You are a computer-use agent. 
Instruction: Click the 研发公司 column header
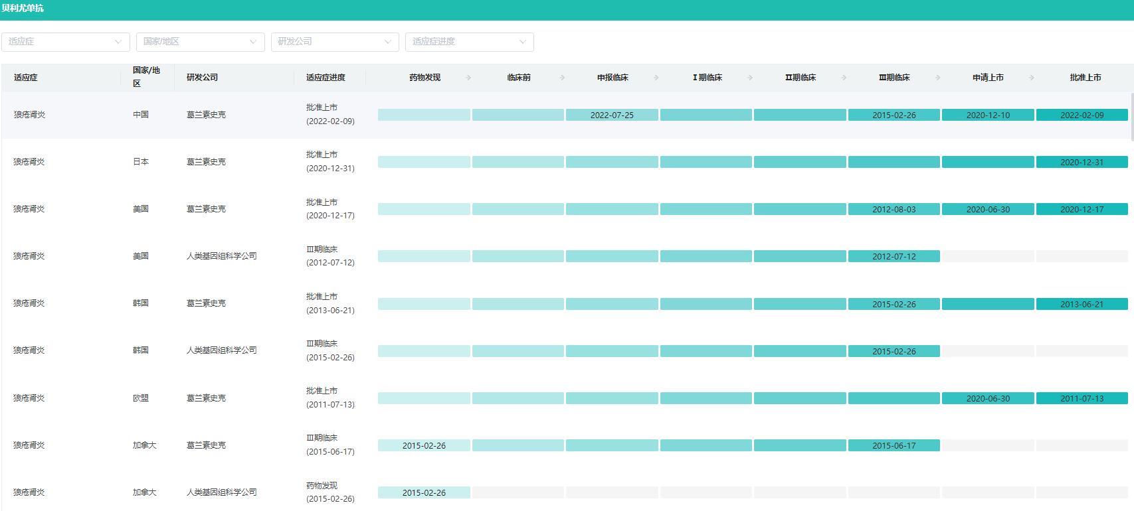point(203,78)
